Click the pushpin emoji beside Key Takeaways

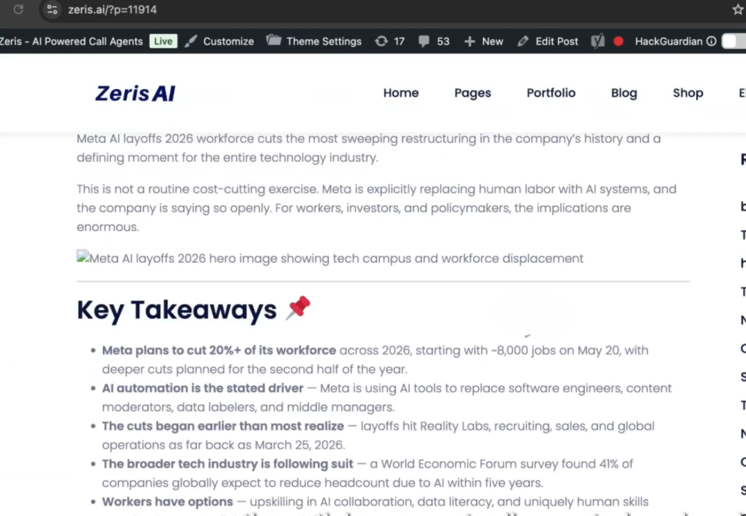click(x=298, y=308)
